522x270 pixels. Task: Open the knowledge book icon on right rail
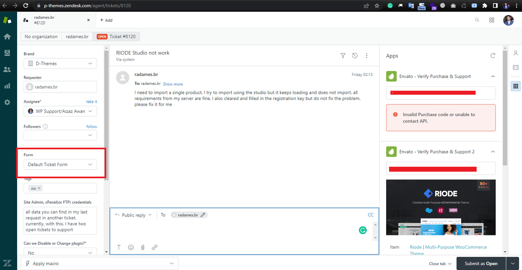coord(515,67)
